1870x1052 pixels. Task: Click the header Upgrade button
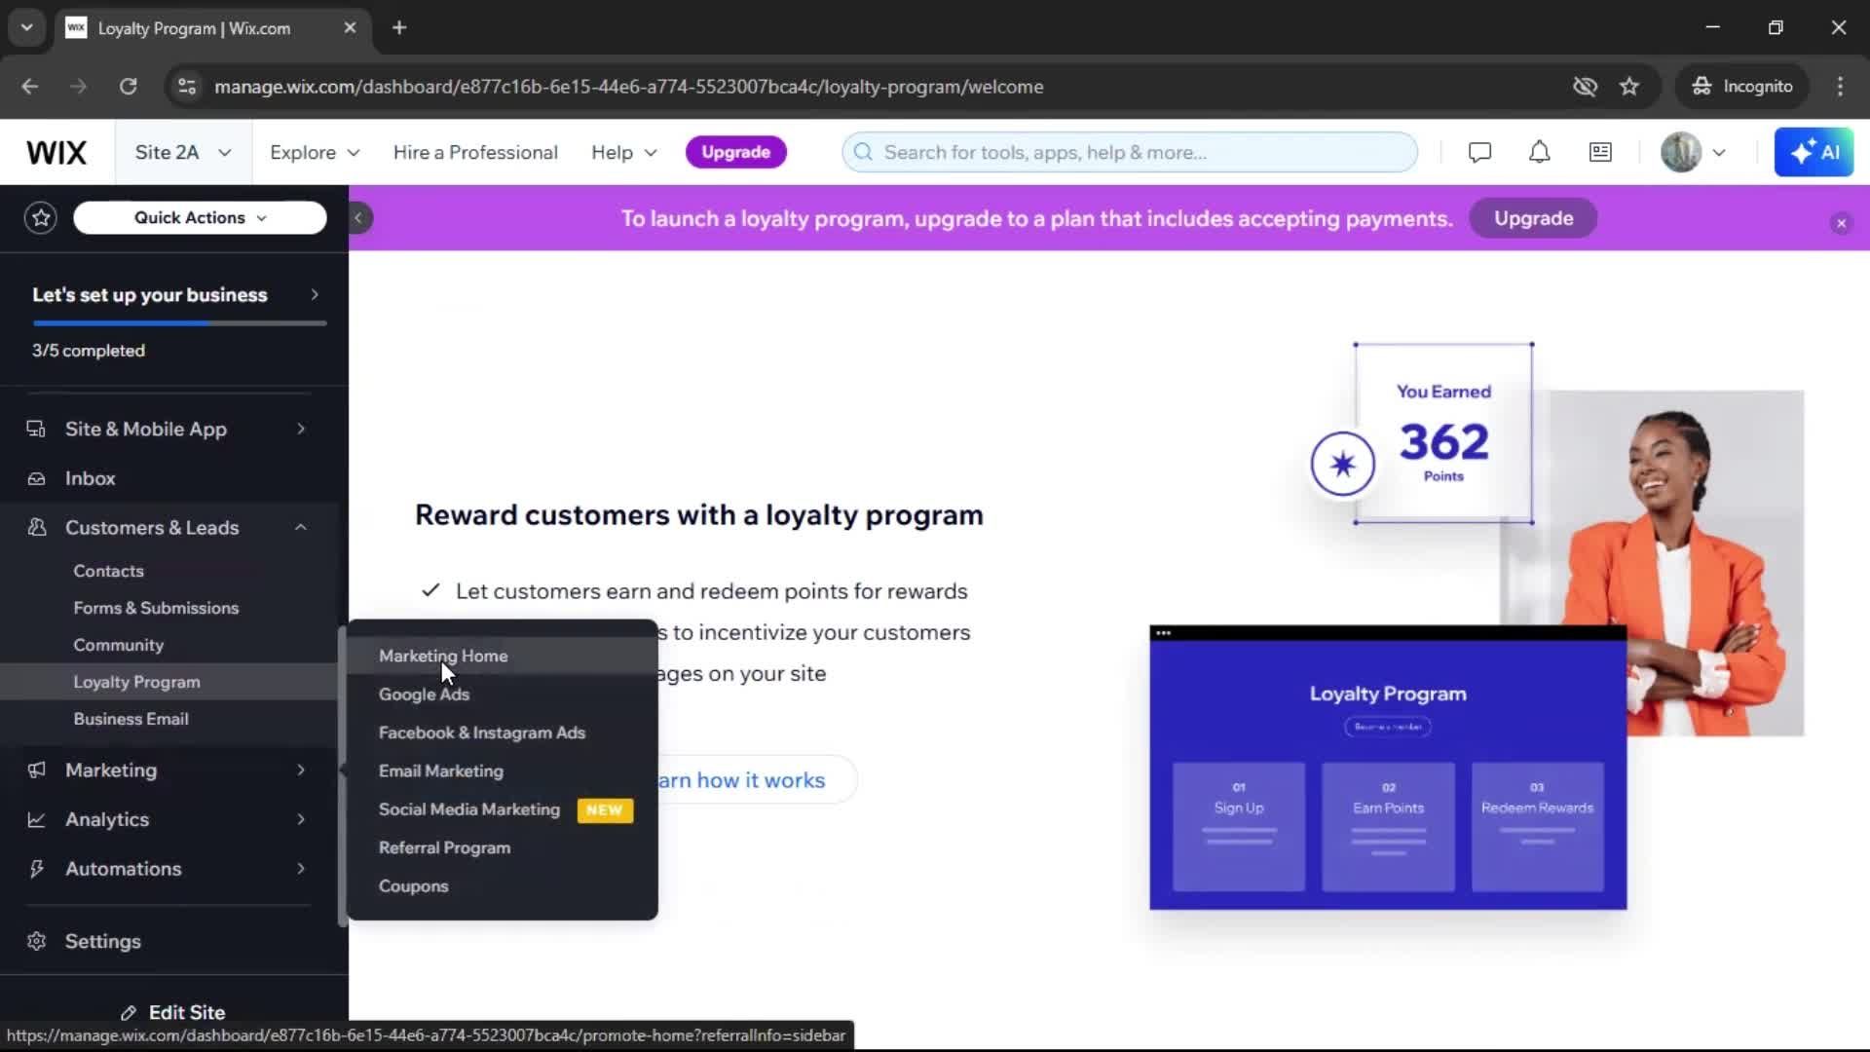(735, 153)
